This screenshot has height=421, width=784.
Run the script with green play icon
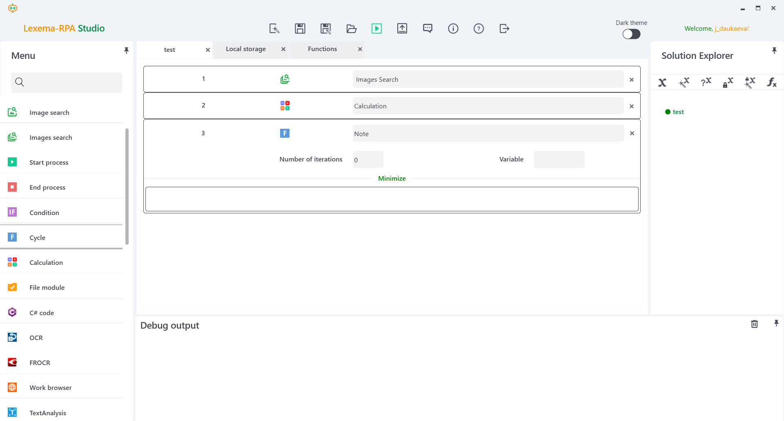(376, 29)
